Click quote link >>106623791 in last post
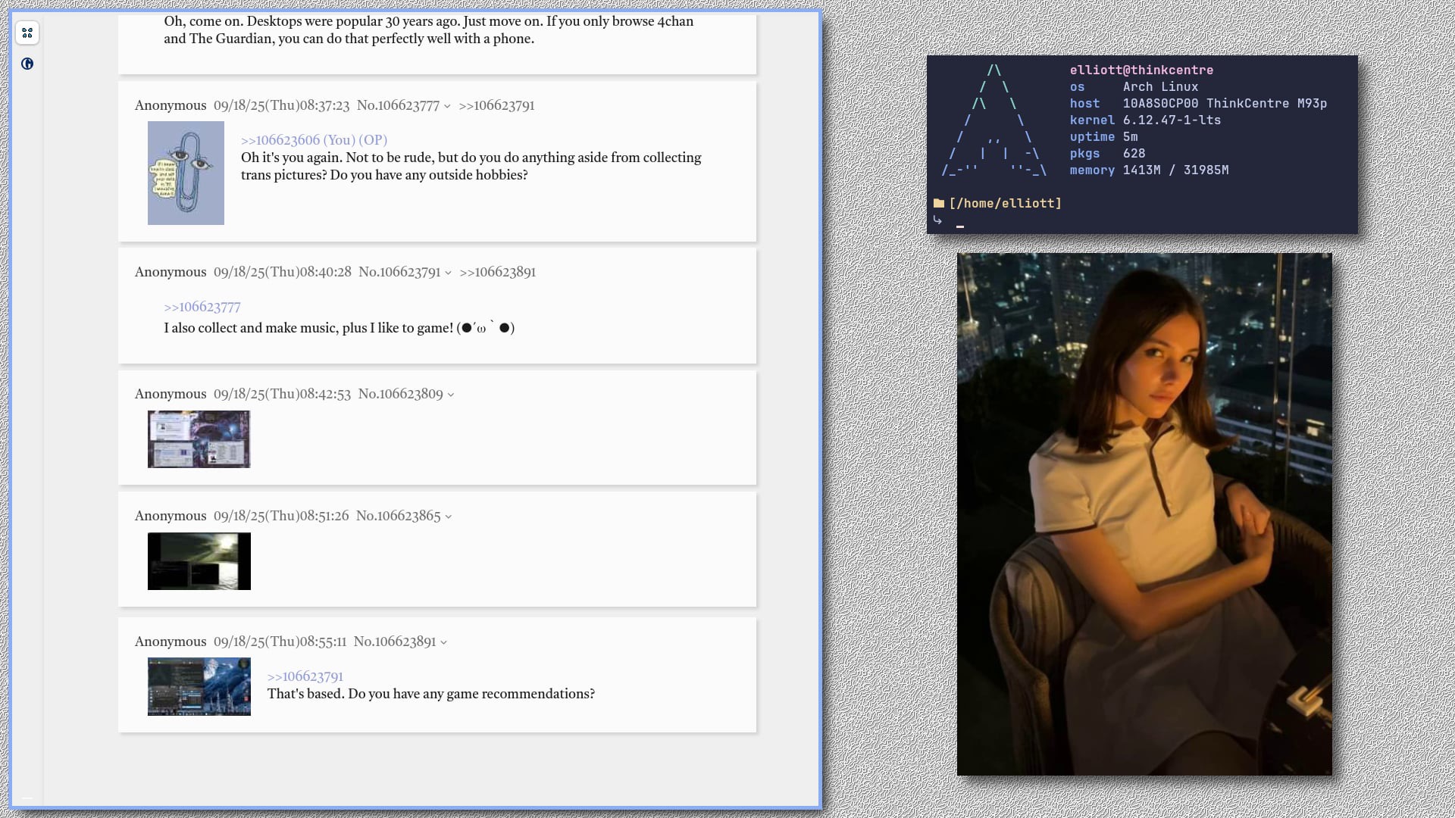Viewport: 1455px width, 818px height. (305, 676)
